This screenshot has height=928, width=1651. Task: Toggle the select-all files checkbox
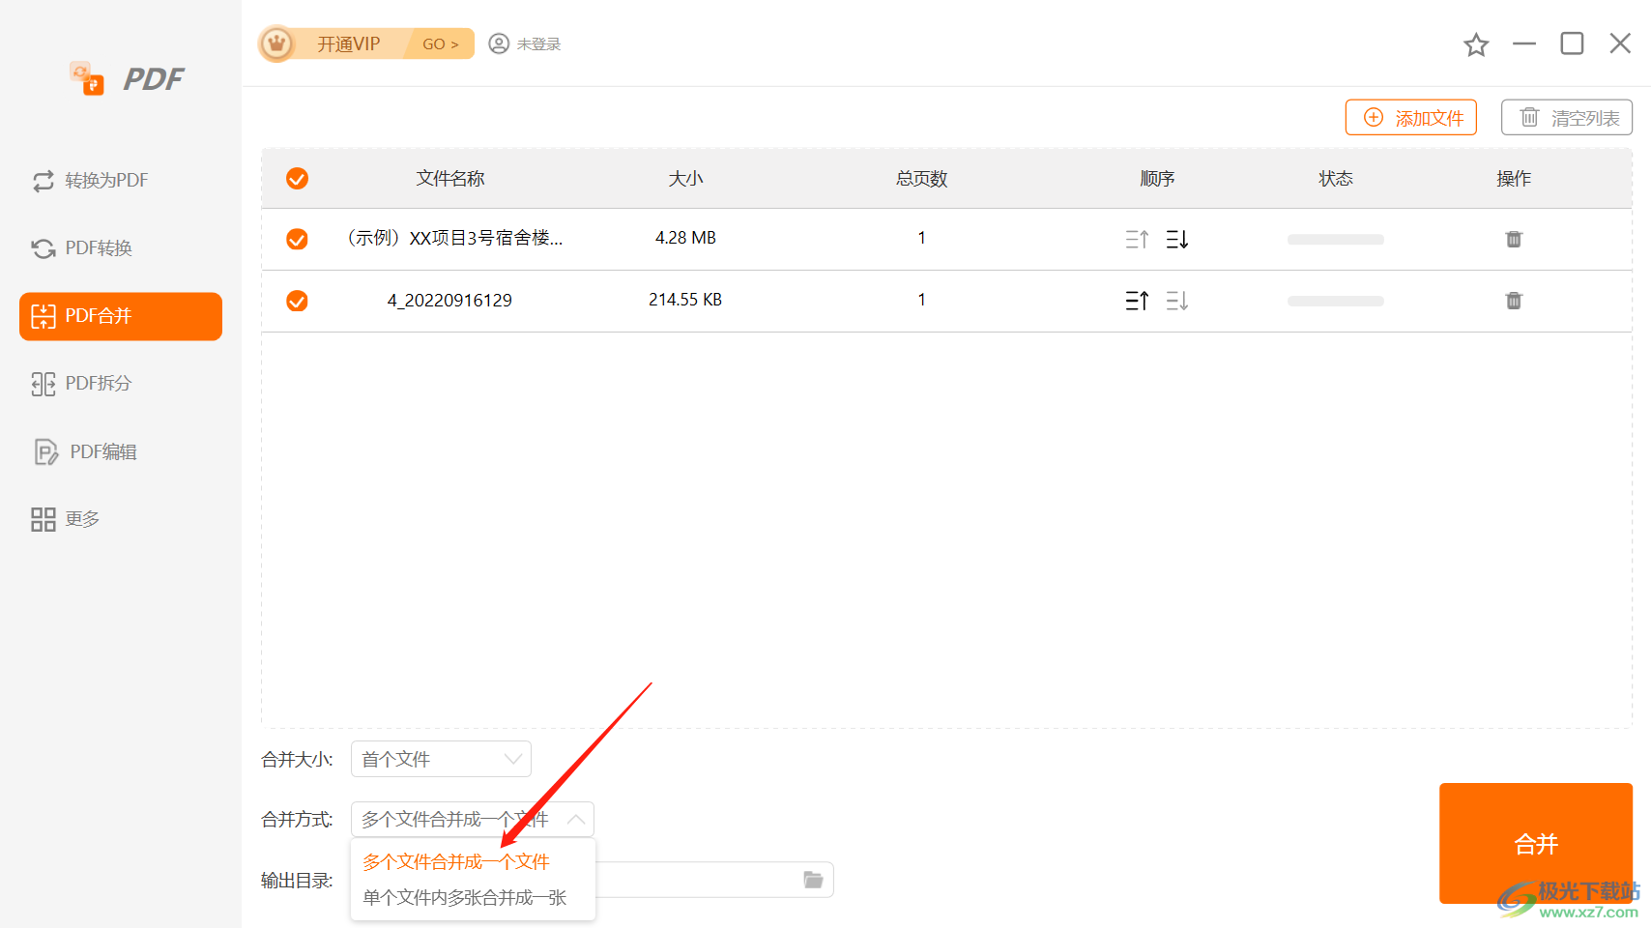click(x=297, y=179)
